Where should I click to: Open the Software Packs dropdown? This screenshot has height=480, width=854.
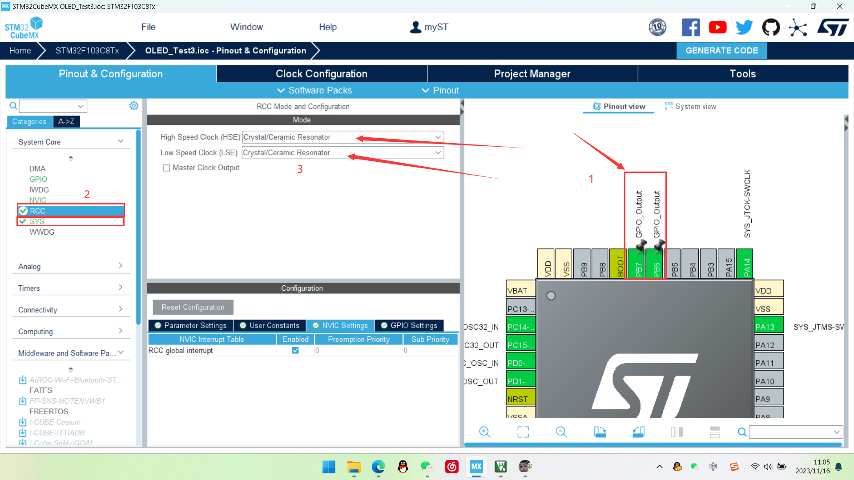click(x=314, y=90)
